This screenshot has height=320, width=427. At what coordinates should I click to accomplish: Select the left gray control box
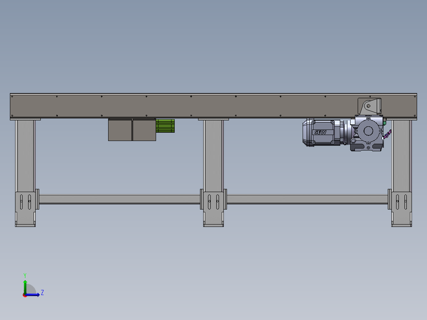tap(120, 130)
